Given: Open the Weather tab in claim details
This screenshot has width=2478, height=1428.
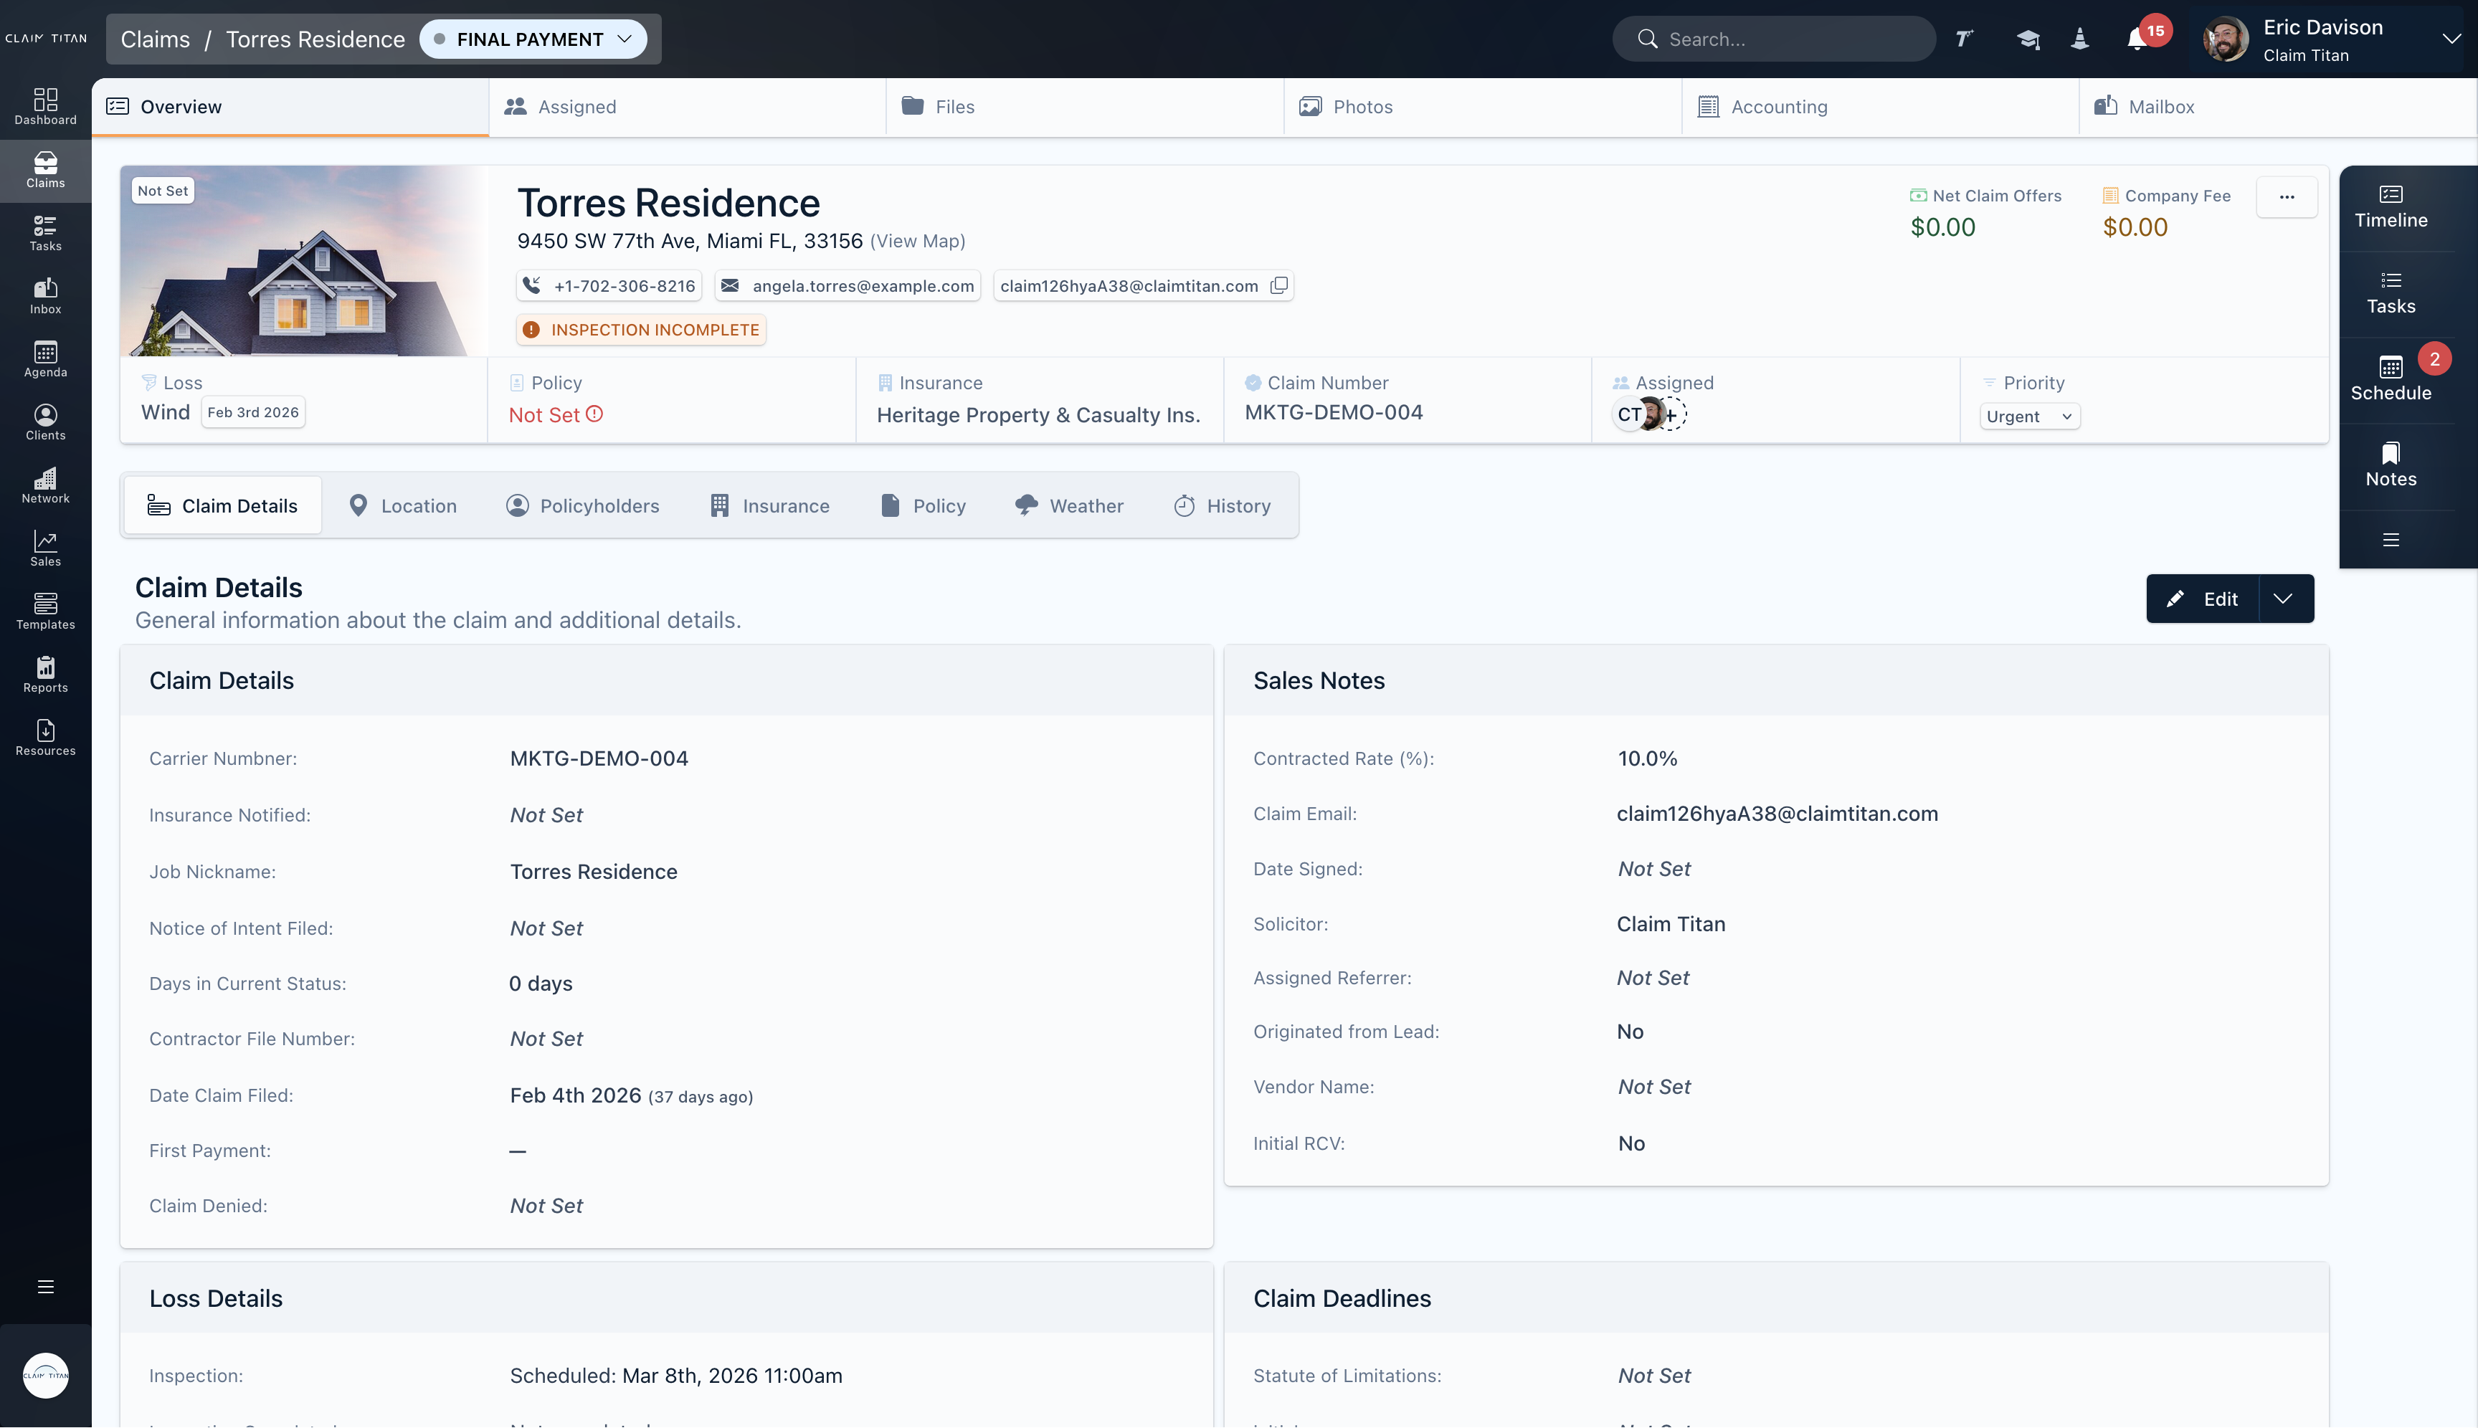Looking at the screenshot, I should point(1069,505).
